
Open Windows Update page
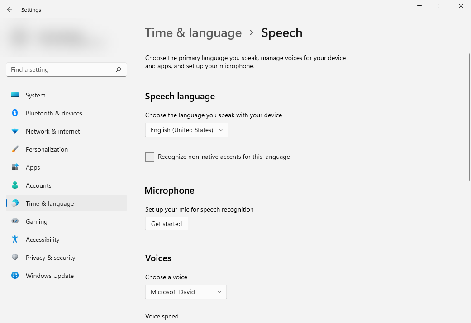point(67,275)
